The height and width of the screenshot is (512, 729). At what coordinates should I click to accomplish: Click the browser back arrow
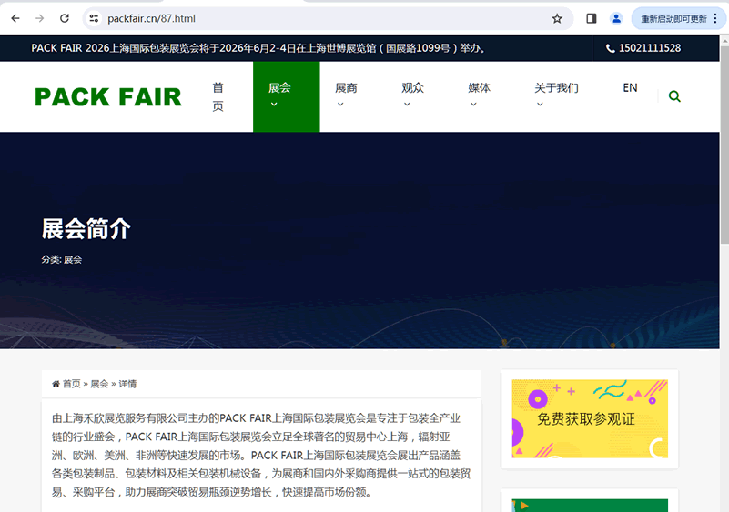pos(15,18)
